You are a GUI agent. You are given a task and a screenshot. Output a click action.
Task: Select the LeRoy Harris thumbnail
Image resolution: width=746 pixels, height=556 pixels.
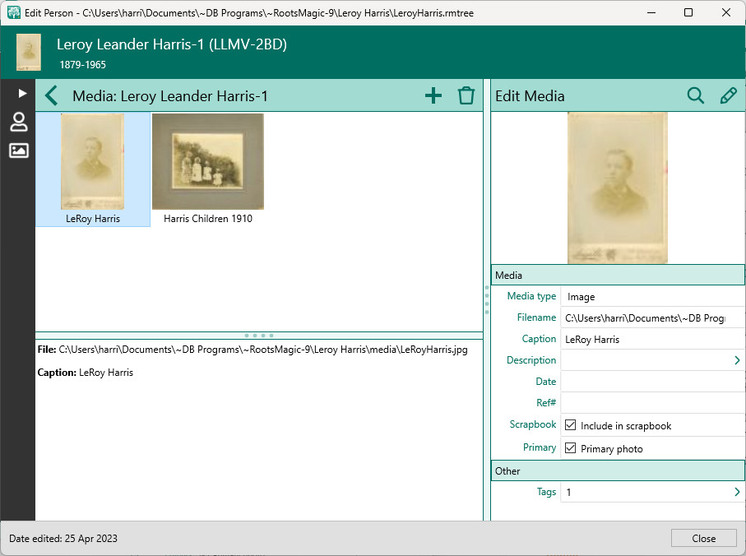point(93,163)
